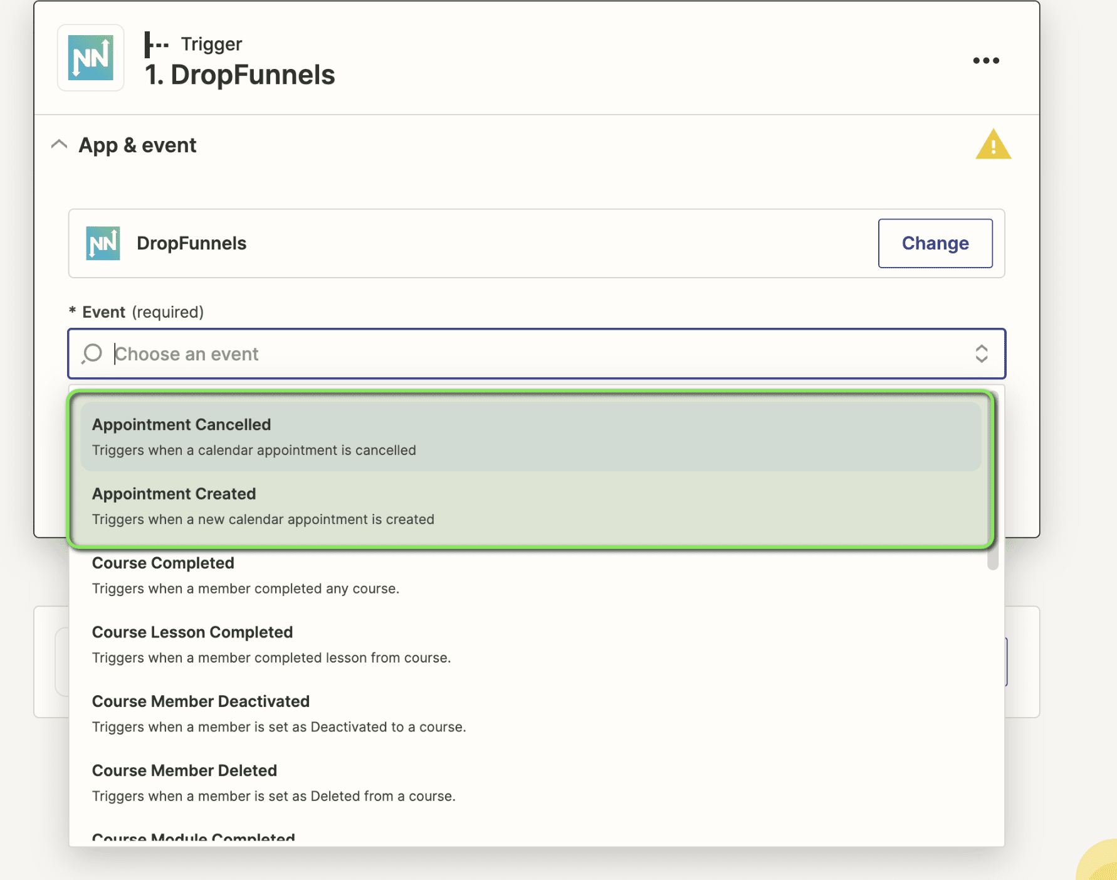Screen dimensions: 1117x880
Task: Click the 1. DropFunnels step title
Action: 240,75
